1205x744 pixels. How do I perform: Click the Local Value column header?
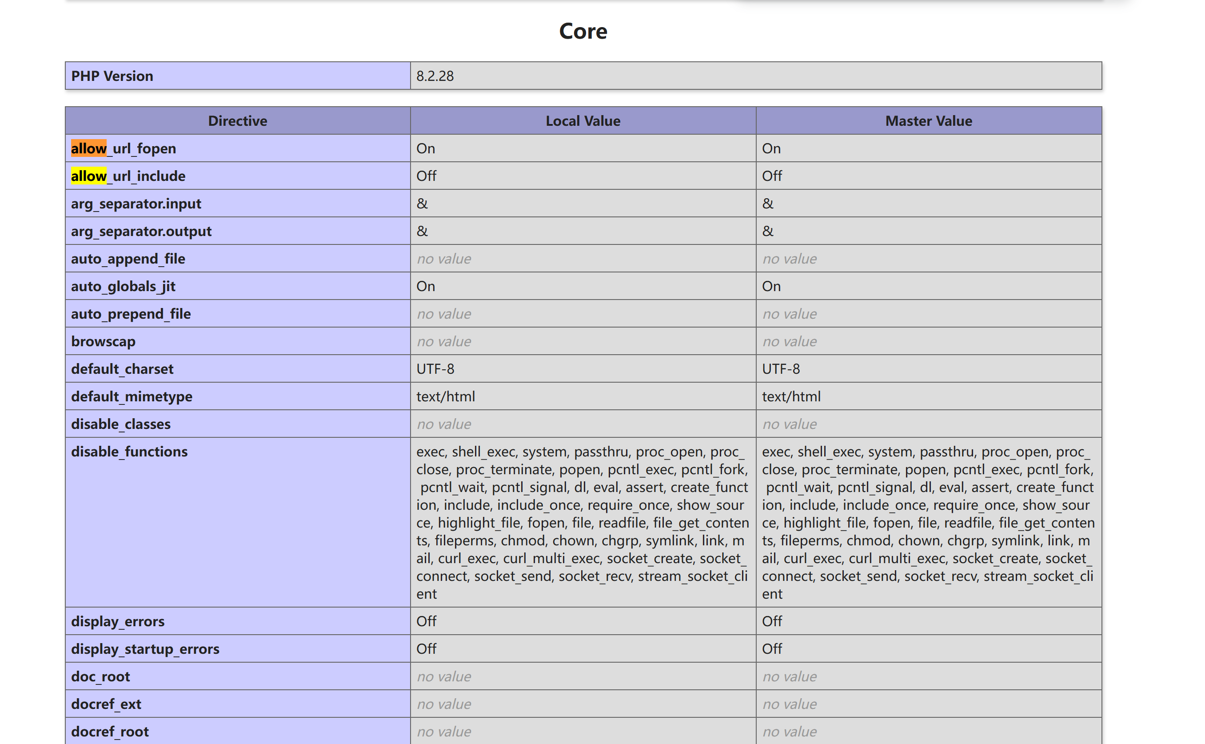click(583, 120)
